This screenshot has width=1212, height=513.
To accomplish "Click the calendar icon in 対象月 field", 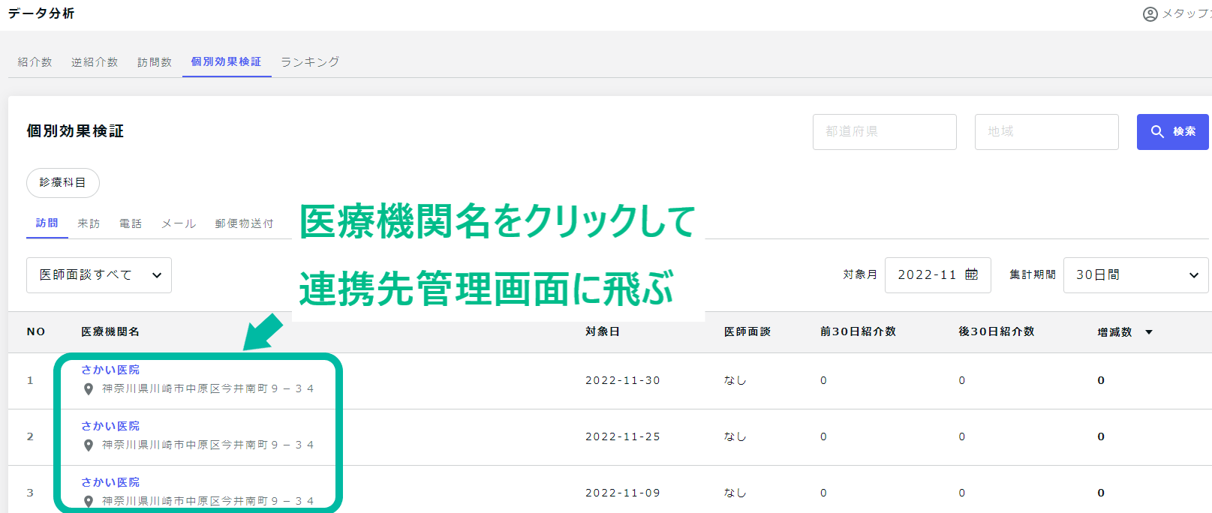I will coord(971,274).
